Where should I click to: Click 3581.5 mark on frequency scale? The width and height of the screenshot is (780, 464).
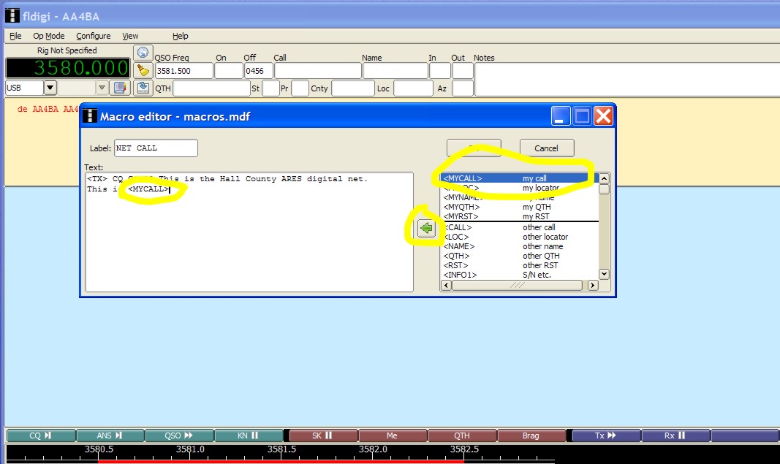tap(281, 449)
